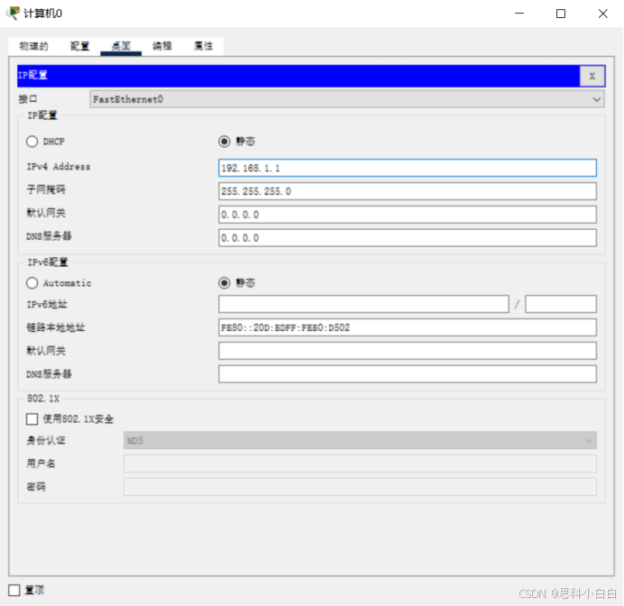Click the 子网掩码 field 255.255.255.0
Viewport: 624px width, 606px height.
(407, 191)
